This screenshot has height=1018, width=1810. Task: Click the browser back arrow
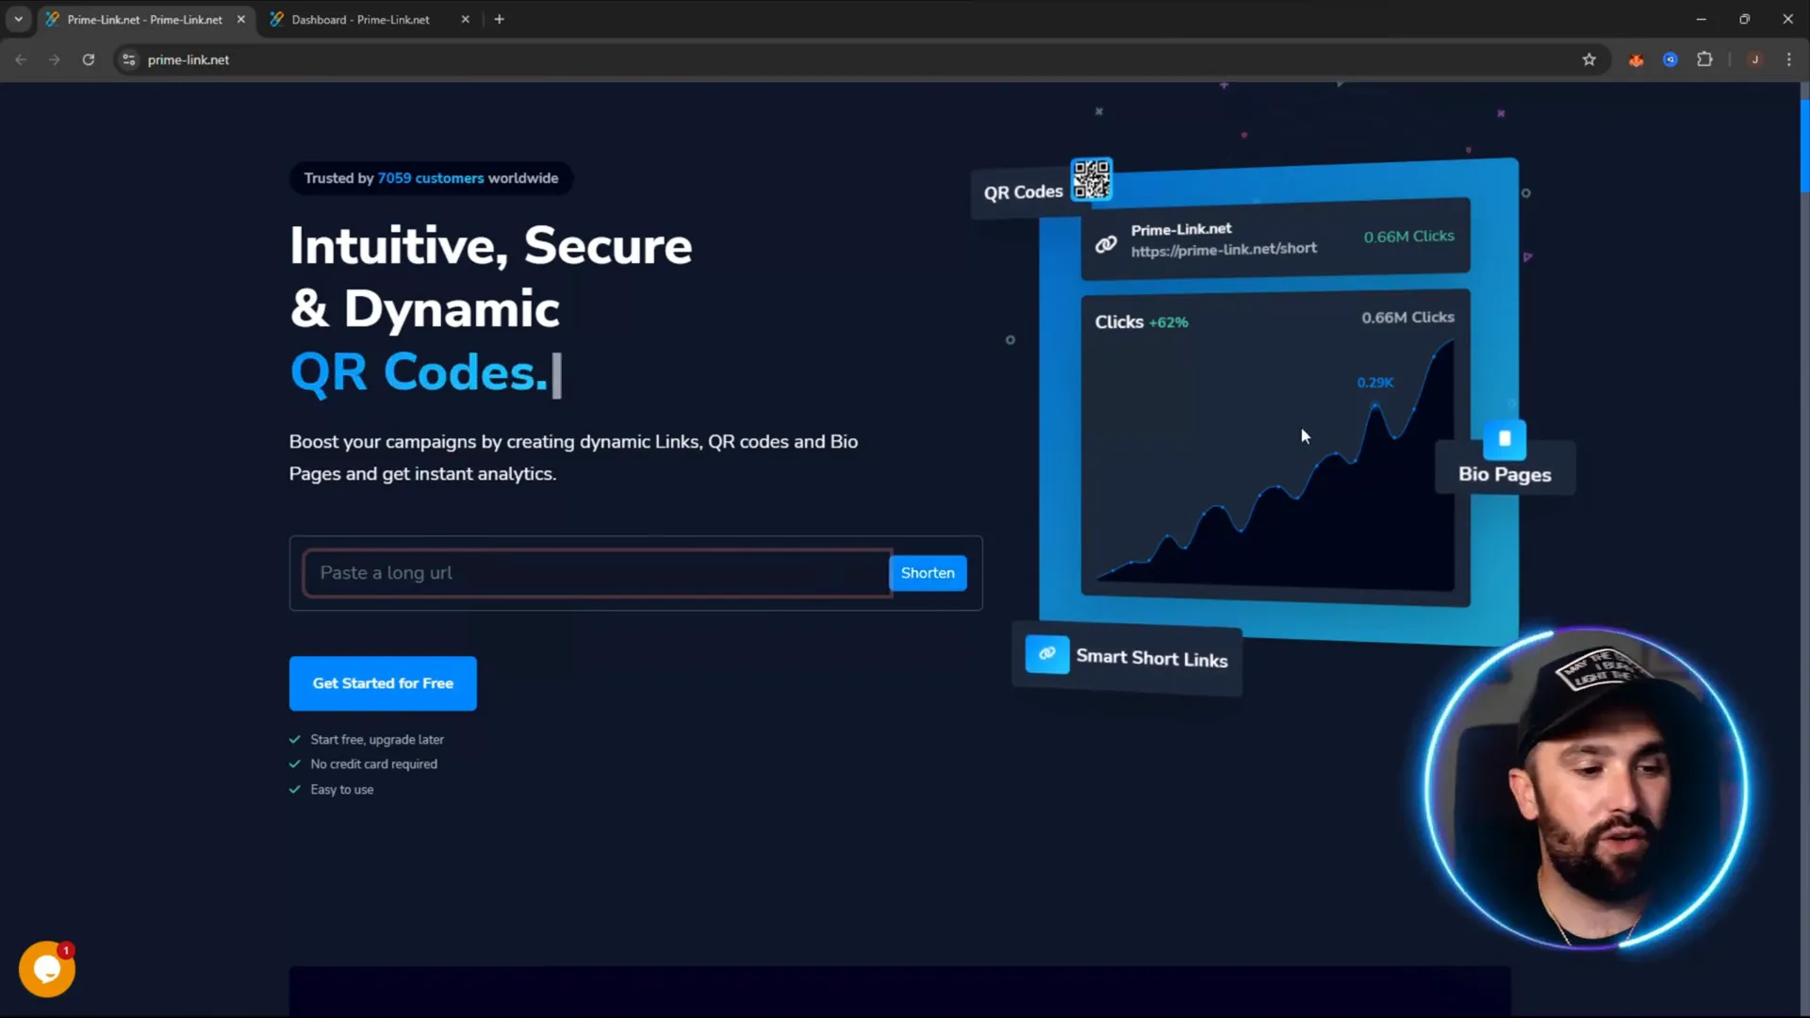(21, 59)
